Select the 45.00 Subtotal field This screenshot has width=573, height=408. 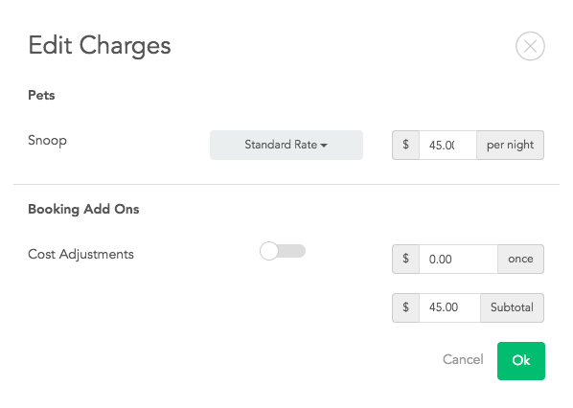(x=449, y=307)
